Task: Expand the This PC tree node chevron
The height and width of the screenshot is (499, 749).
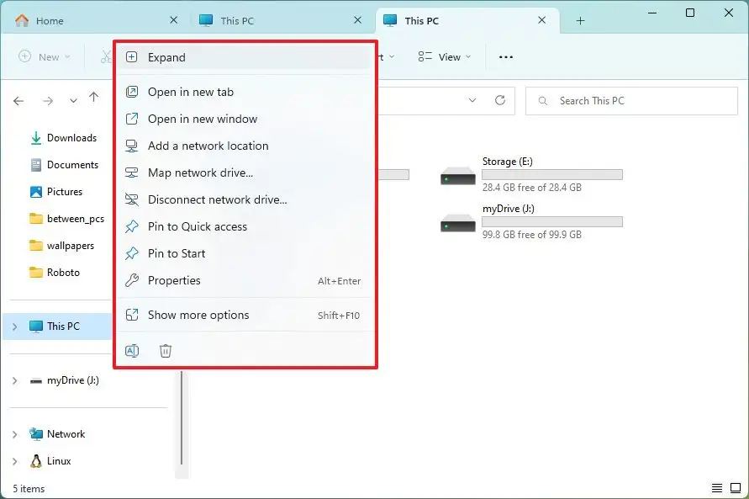Action: pos(14,326)
